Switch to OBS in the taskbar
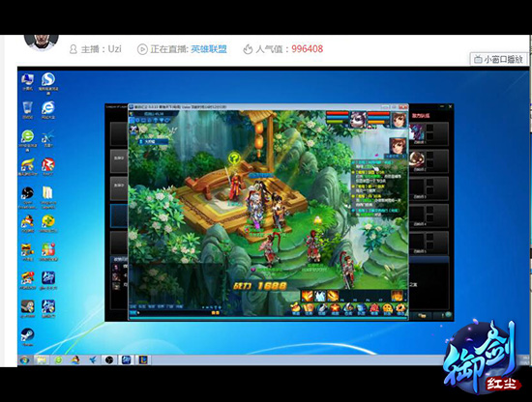This screenshot has width=532, height=402. coord(109,359)
